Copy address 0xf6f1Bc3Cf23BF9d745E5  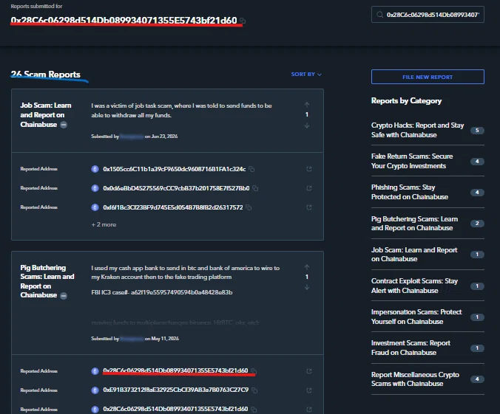[249, 207]
